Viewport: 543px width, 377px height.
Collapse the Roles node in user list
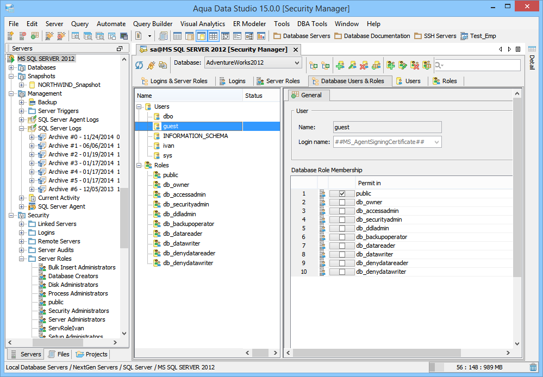[139, 165]
